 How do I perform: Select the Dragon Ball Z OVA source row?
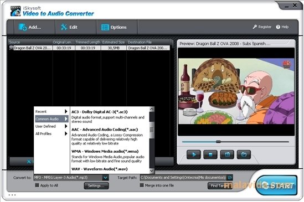(x=89, y=48)
